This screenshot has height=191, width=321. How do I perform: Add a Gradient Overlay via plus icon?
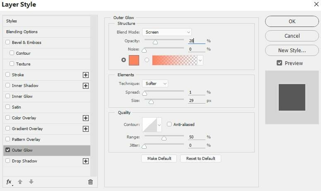[x=86, y=129]
